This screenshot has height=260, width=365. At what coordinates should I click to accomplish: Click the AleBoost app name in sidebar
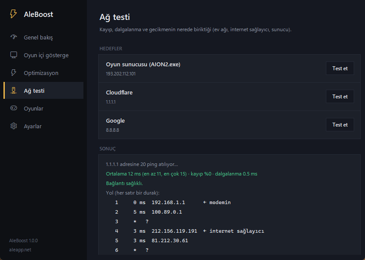38,14
